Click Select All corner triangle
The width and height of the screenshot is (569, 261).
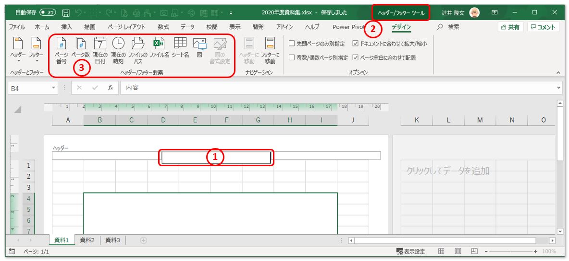point(17,109)
